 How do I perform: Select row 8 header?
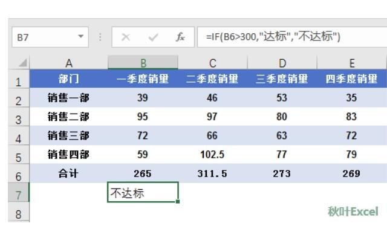point(19,212)
